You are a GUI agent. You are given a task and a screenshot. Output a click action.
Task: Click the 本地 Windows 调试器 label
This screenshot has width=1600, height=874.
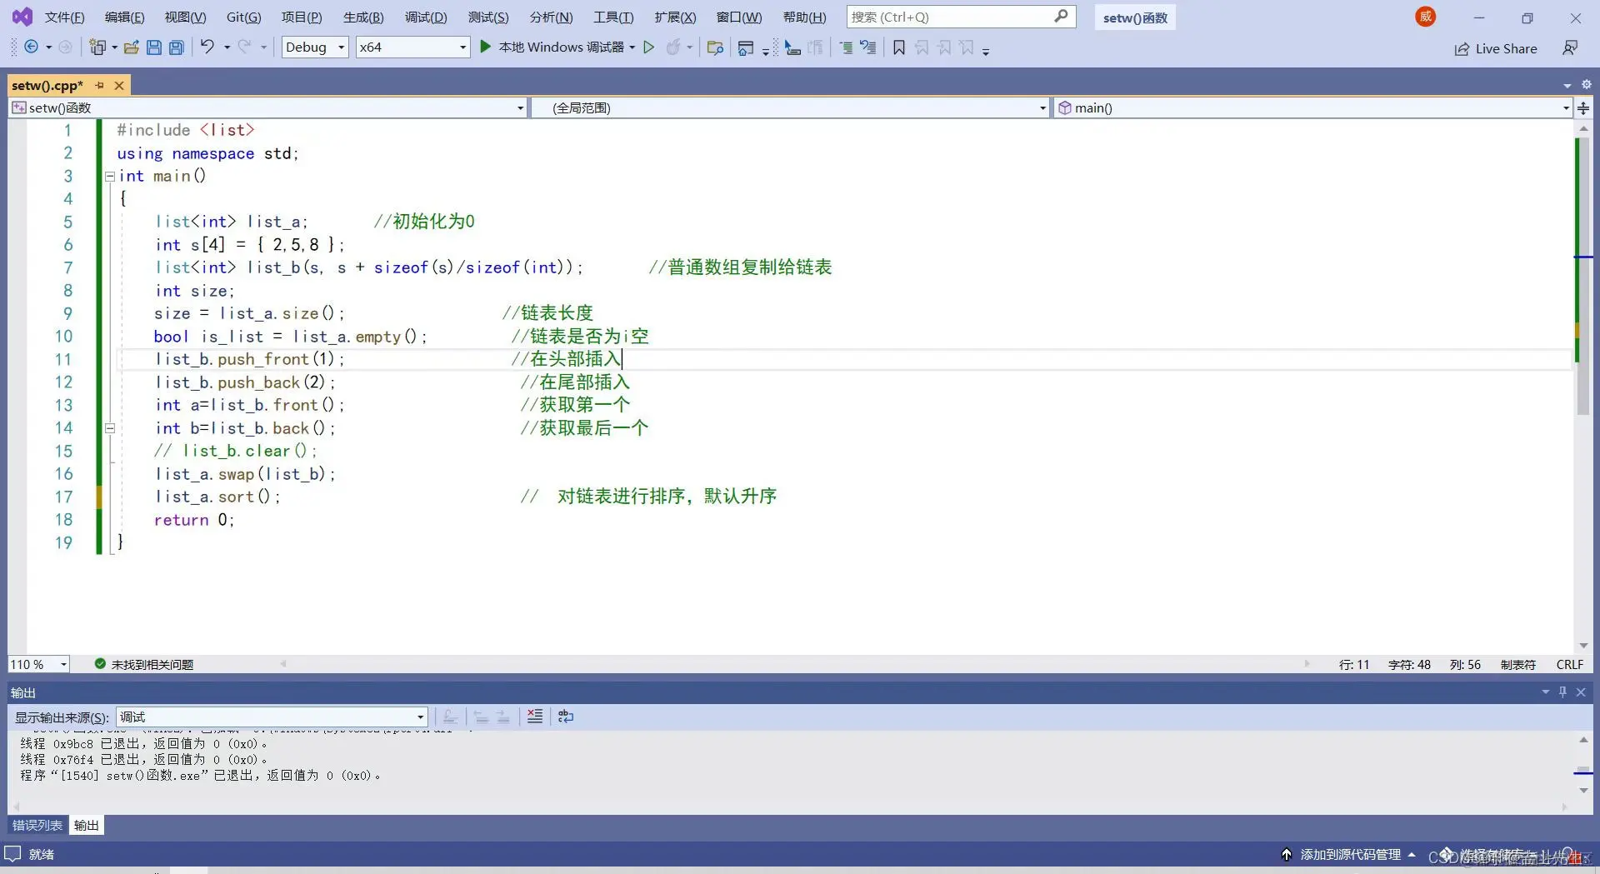561,47
